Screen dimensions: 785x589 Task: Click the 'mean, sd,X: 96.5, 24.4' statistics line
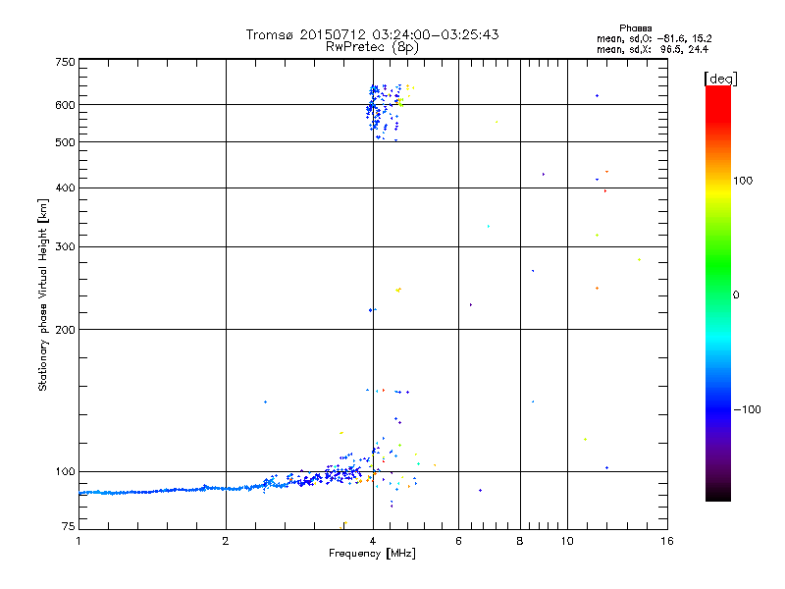pos(653,49)
